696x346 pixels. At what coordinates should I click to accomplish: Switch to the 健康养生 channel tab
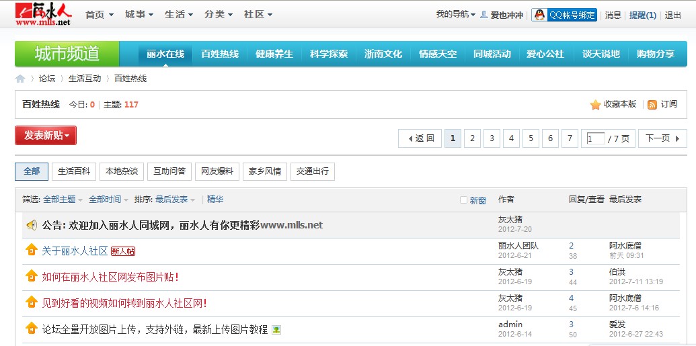click(x=274, y=54)
